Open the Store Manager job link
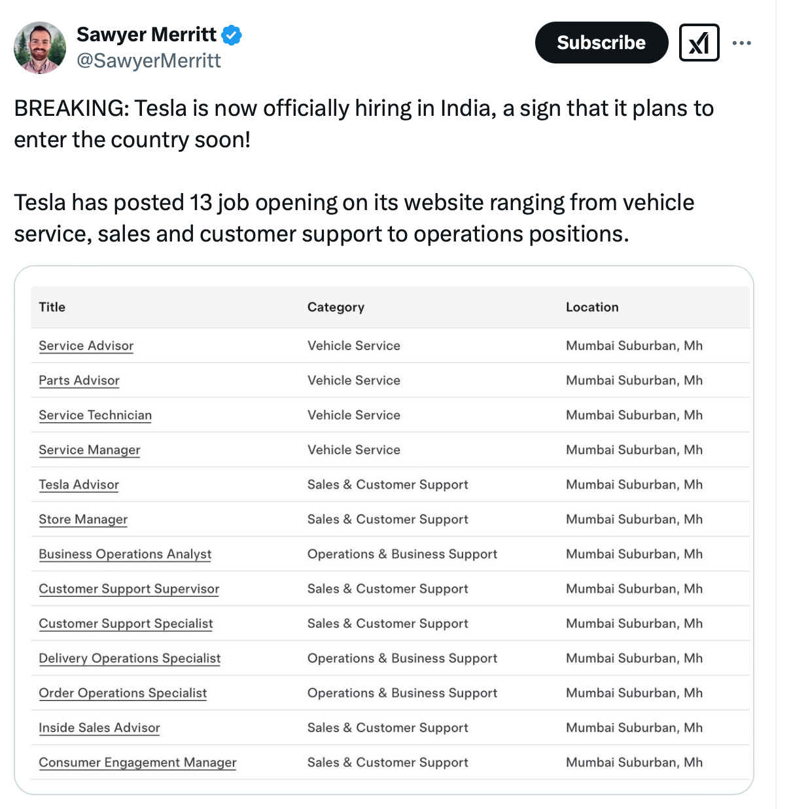The height and width of the screenshot is (809, 791). [x=82, y=519]
